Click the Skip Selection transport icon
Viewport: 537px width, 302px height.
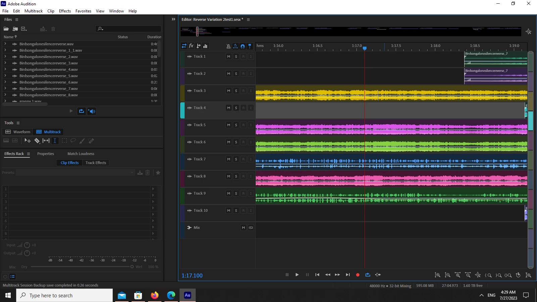coord(378,275)
